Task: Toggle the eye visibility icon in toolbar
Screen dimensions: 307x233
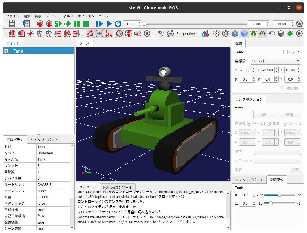Action: 262,34
